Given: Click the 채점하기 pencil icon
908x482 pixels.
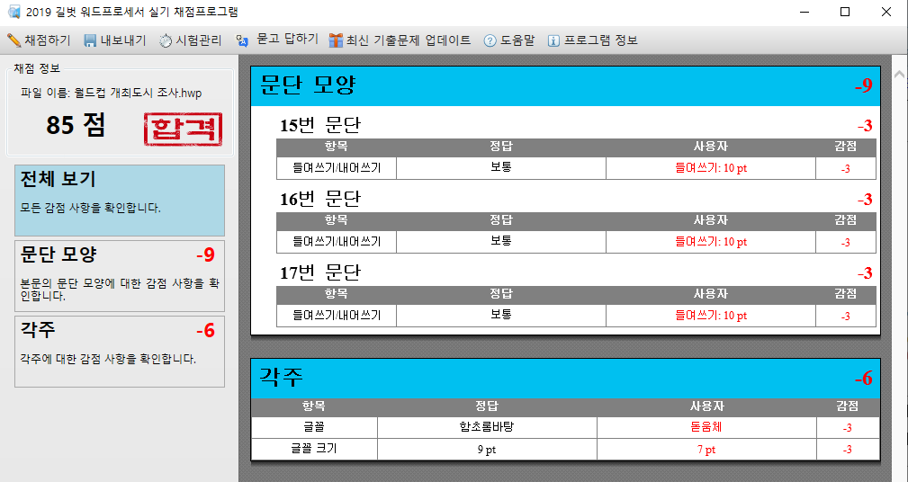Looking at the screenshot, I should click(x=13, y=40).
